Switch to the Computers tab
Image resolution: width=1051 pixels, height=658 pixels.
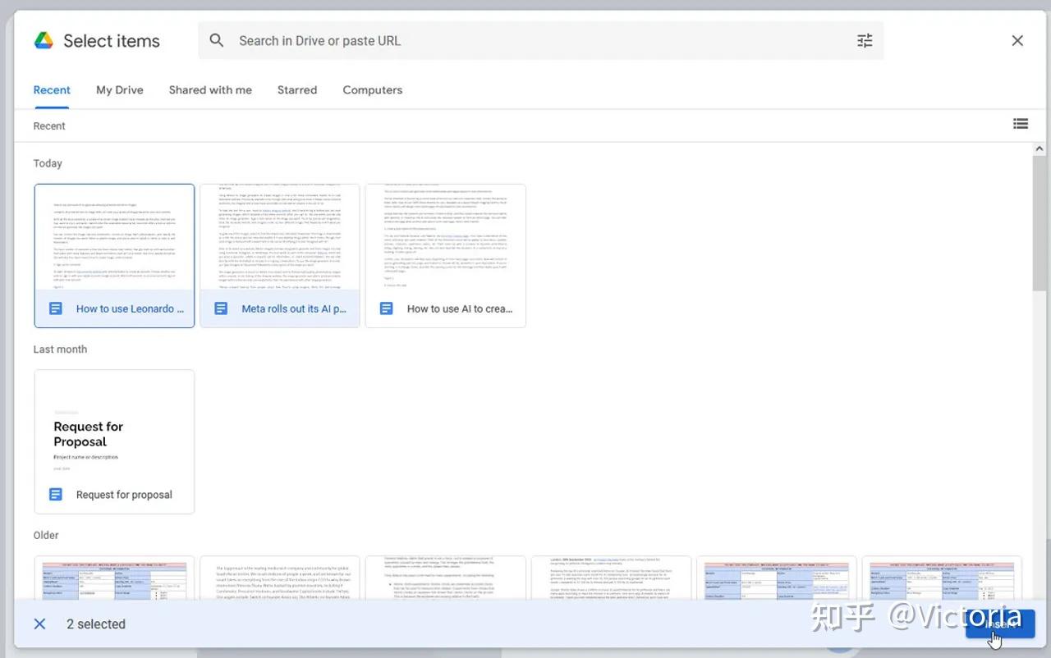tap(372, 90)
